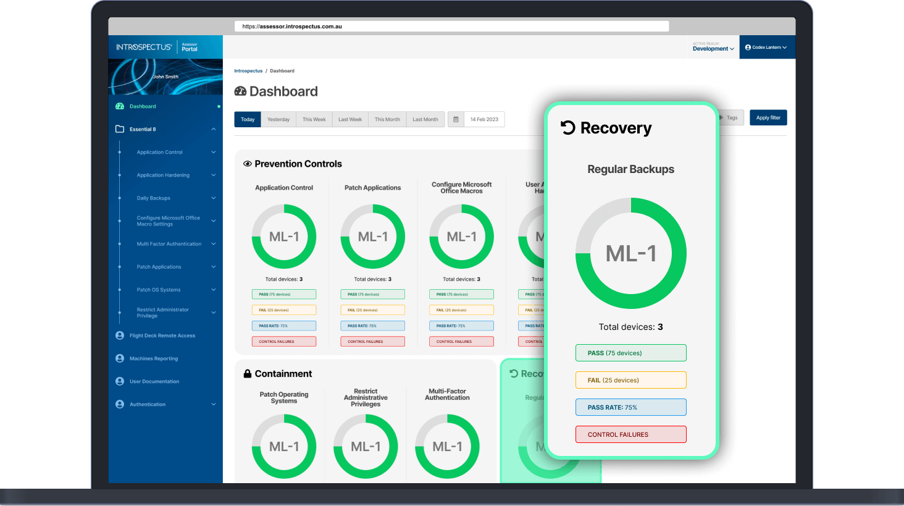The height and width of the screenshot is (506, 904).
Task: Click the Essential 8 folder icon
Action: [x=119, y=129]
